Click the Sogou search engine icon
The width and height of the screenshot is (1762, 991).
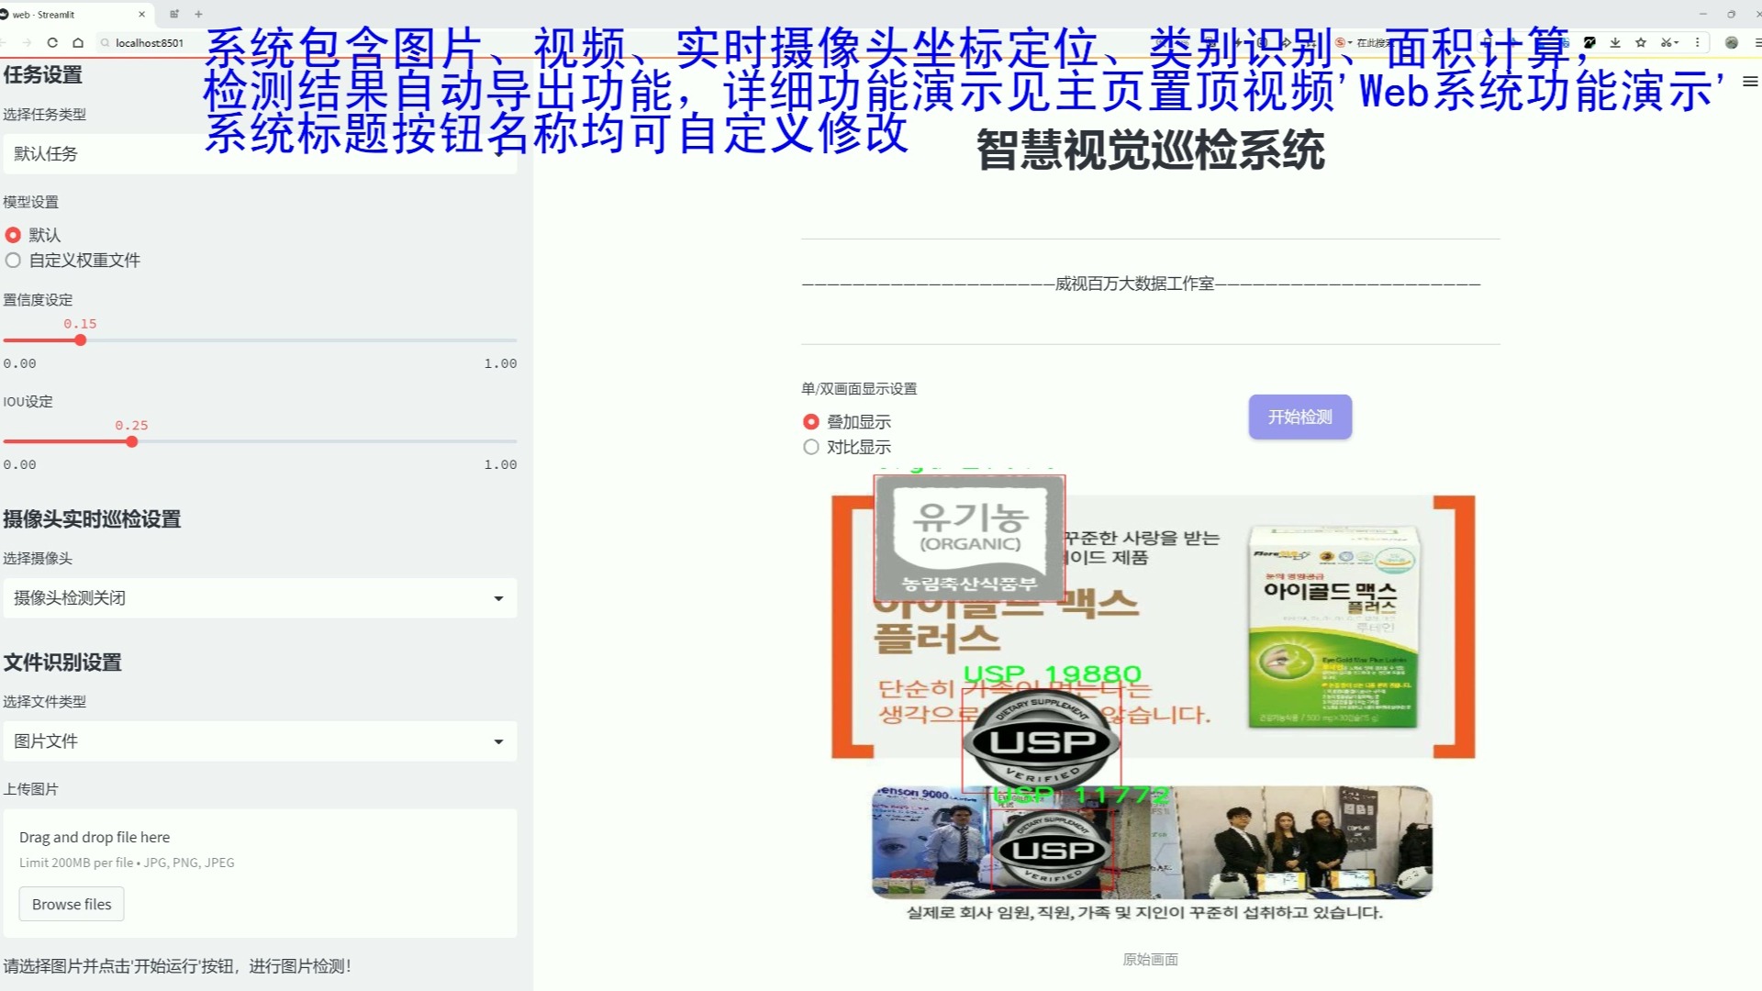click(1342, 42)
